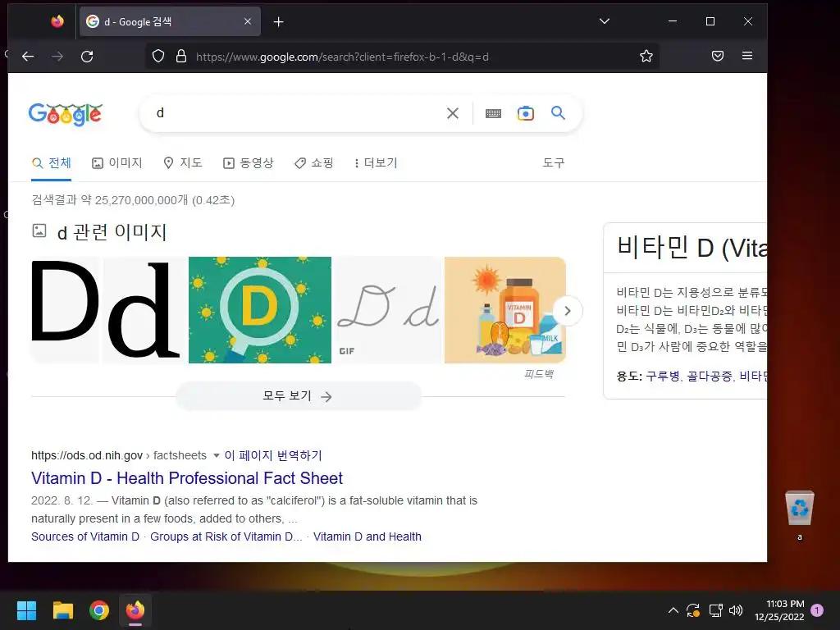Open the capital D letter thumbnail

point(66,310)
